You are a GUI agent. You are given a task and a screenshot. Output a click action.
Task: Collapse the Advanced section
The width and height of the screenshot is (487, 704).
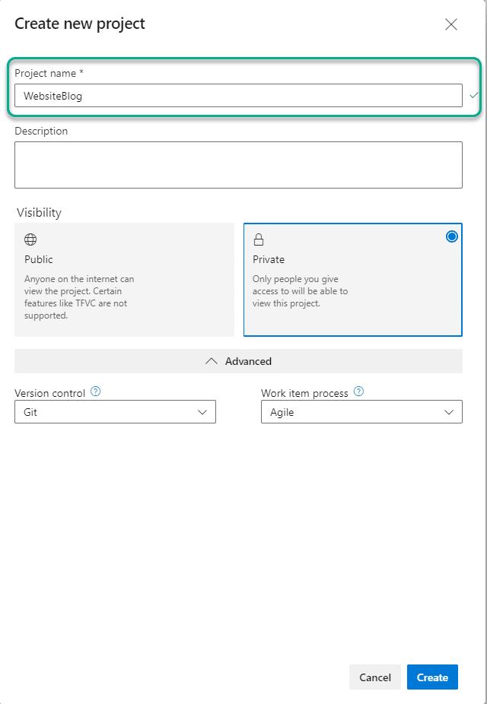tap(238, 361)
